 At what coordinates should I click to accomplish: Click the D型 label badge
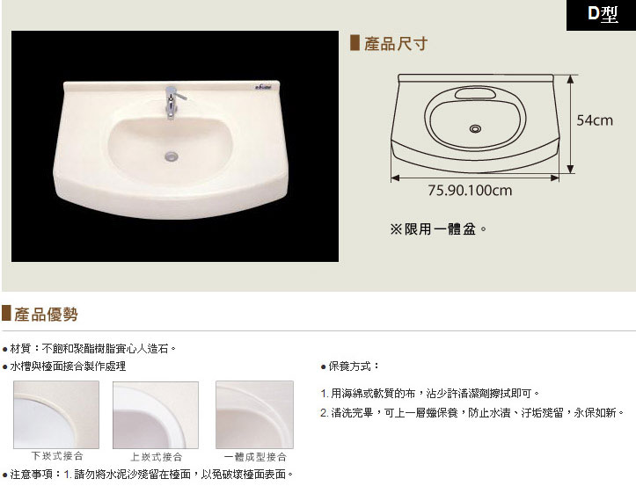click(x=601, y=15)
